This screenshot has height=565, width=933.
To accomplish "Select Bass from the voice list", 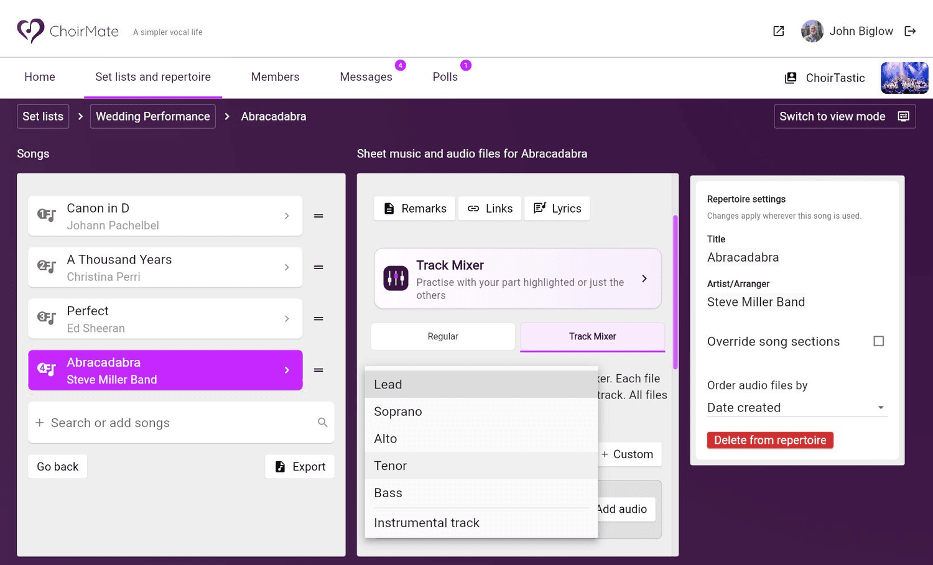I will click(481, 493).
